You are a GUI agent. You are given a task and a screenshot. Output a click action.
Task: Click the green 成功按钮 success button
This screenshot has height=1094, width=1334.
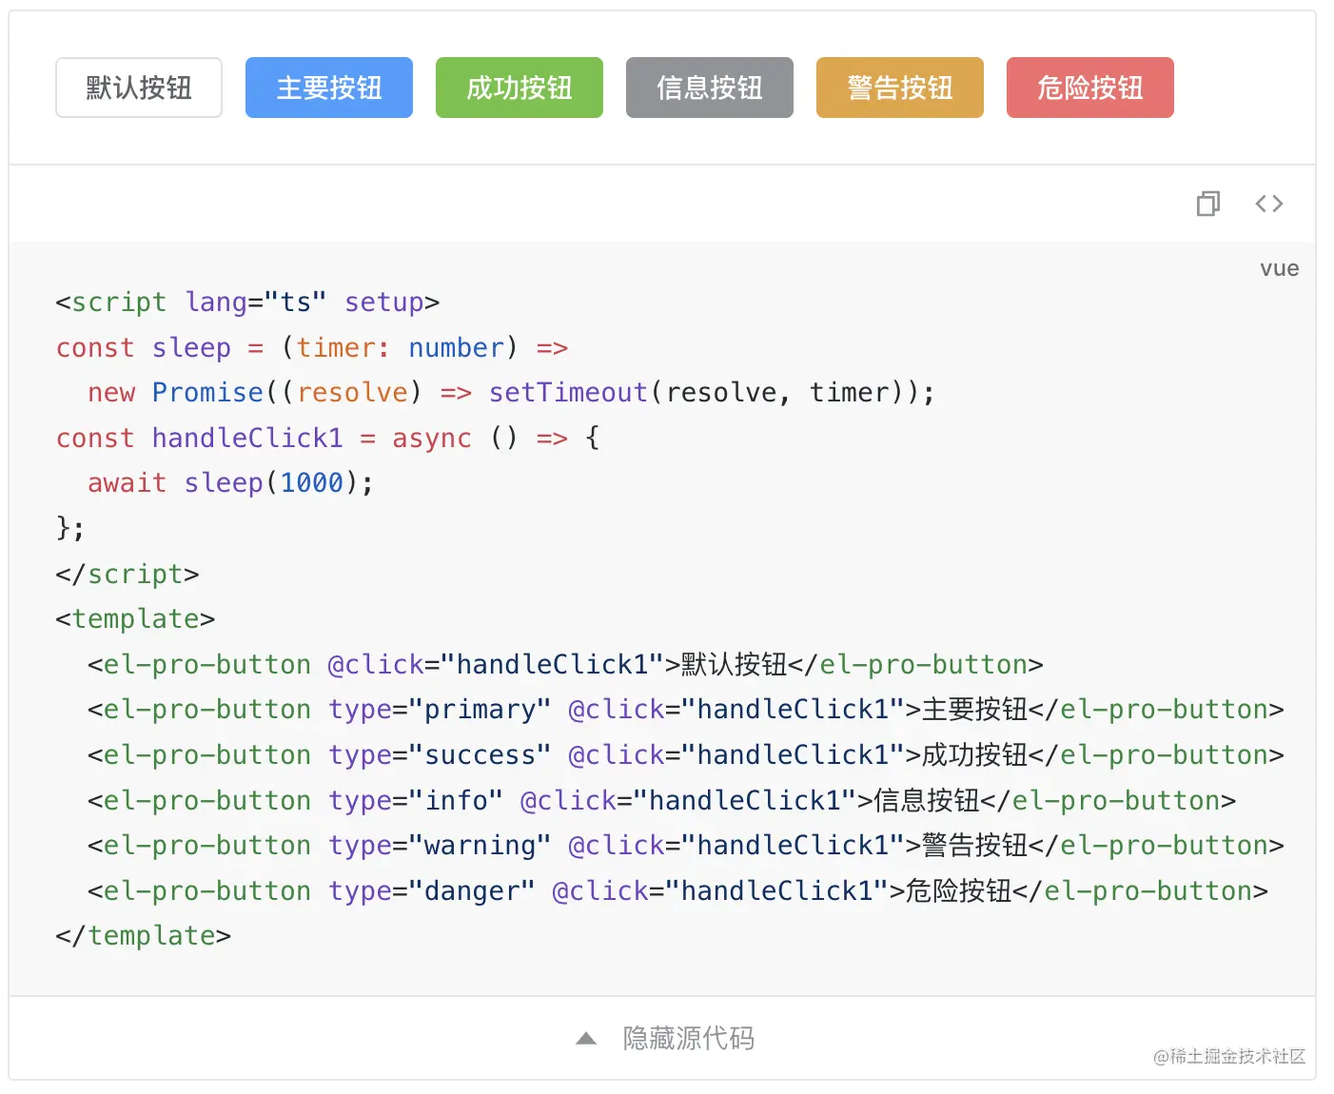click(x=520, y=88)
